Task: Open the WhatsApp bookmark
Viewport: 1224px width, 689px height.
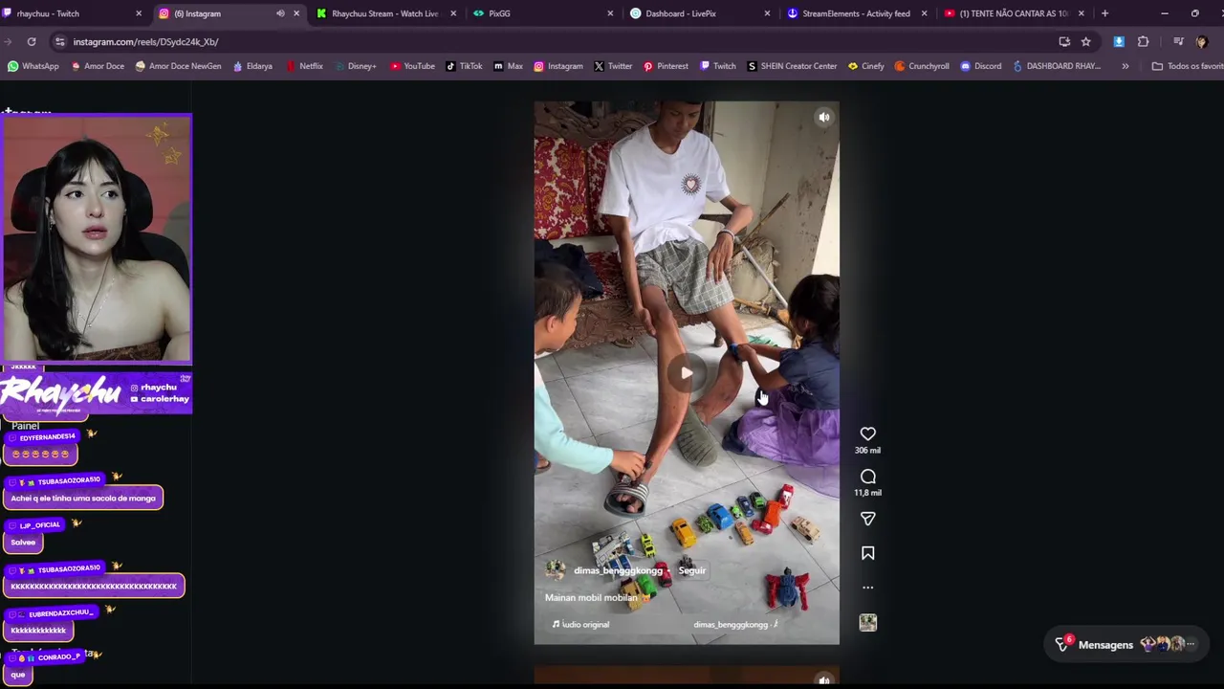Action: click(33, 66)
